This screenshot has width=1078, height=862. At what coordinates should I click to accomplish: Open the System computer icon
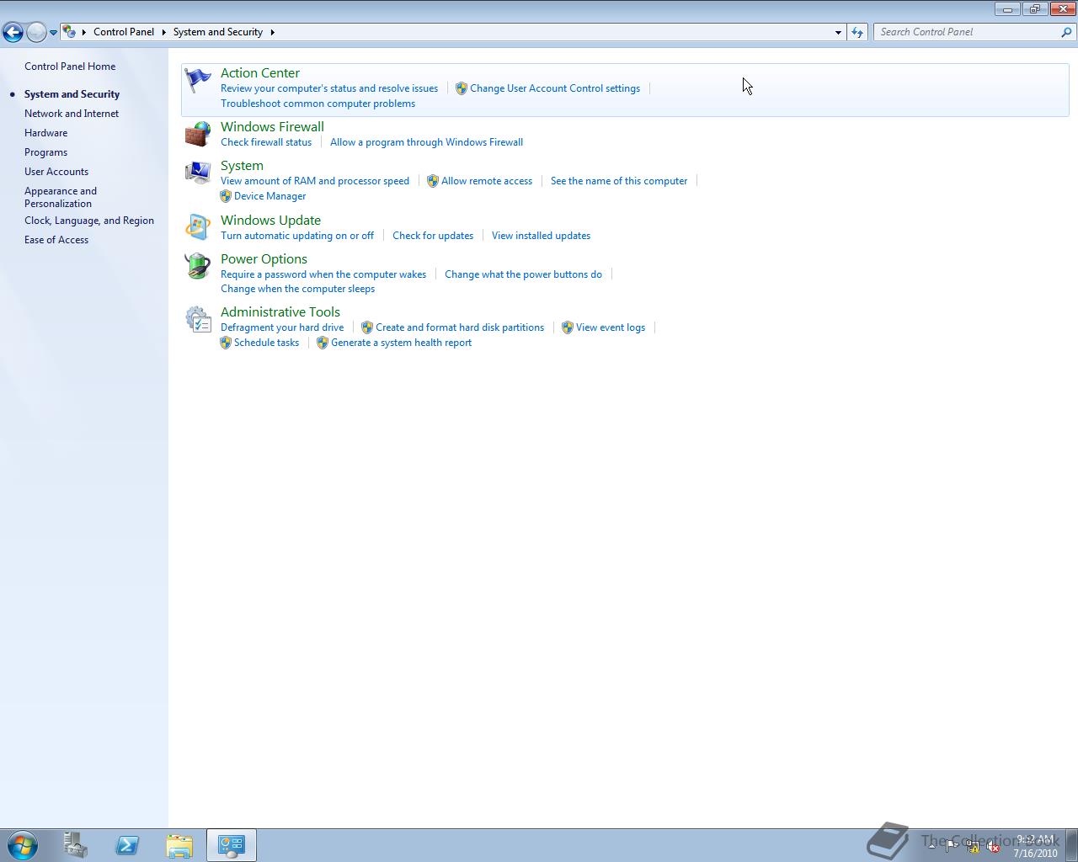(x=198, y=173)
